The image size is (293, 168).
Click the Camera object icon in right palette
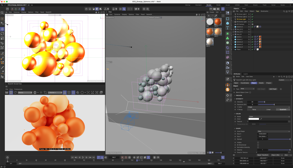pyautogui.click(x=228, y=68)
